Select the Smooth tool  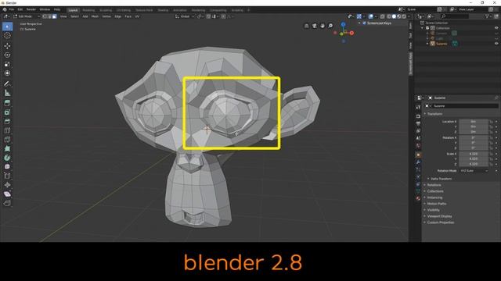tap(7, 166)
